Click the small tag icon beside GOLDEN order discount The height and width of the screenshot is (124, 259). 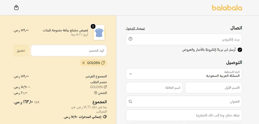105,87
